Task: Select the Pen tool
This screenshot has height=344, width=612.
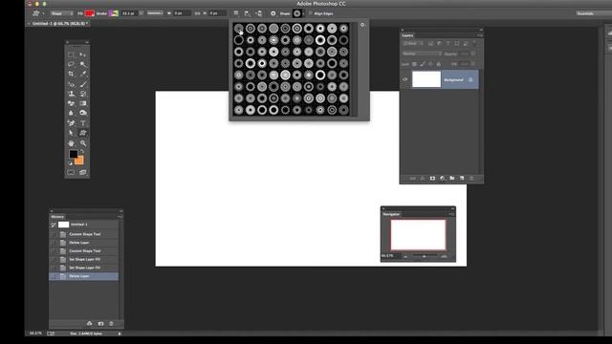Action: (x=71, y=123)
